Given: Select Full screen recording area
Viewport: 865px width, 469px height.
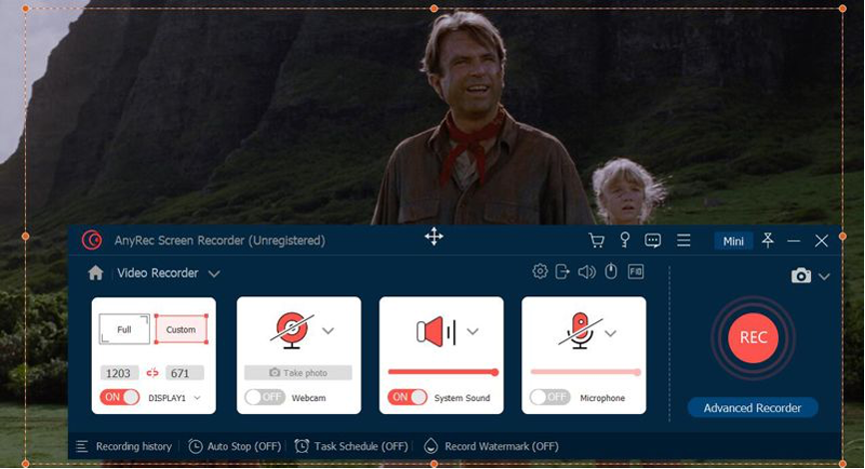Looking at the screenshot, I should coord(124,329).
